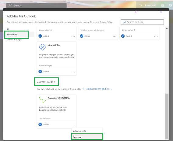Image resolution: width=173 pixels, height=141 pixels.
Task: Expand the Add a custom add-in chevron
Action: [x=111, y=89]
